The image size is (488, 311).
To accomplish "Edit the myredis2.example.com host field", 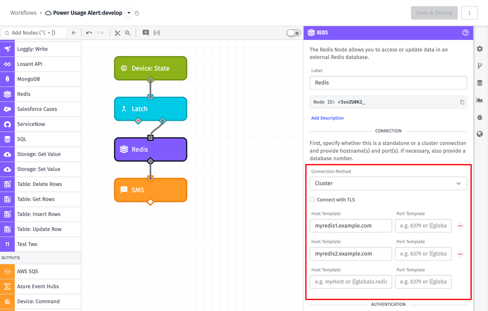I will tap(351, 254).
